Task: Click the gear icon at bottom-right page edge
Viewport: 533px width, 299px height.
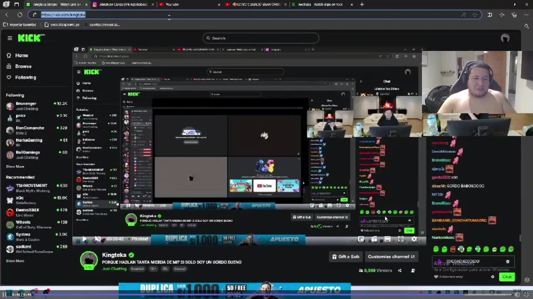Action: (527, 280)
